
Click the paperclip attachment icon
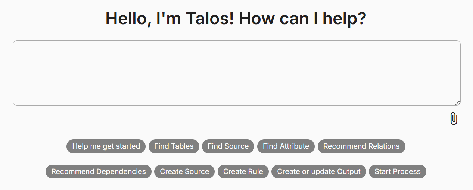tap(454, 119)
